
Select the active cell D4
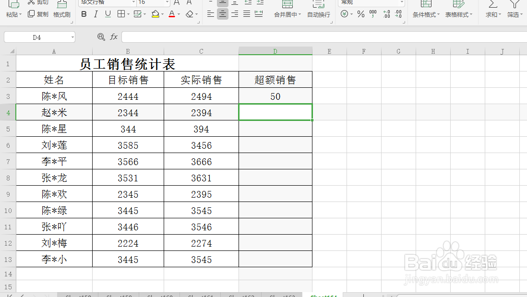point(275,112)
